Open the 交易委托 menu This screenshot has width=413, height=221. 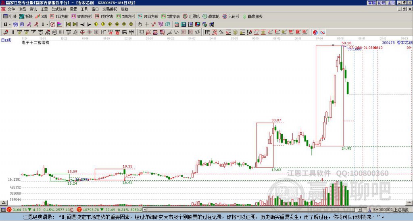pyautogui.click(x=110, y=9)
